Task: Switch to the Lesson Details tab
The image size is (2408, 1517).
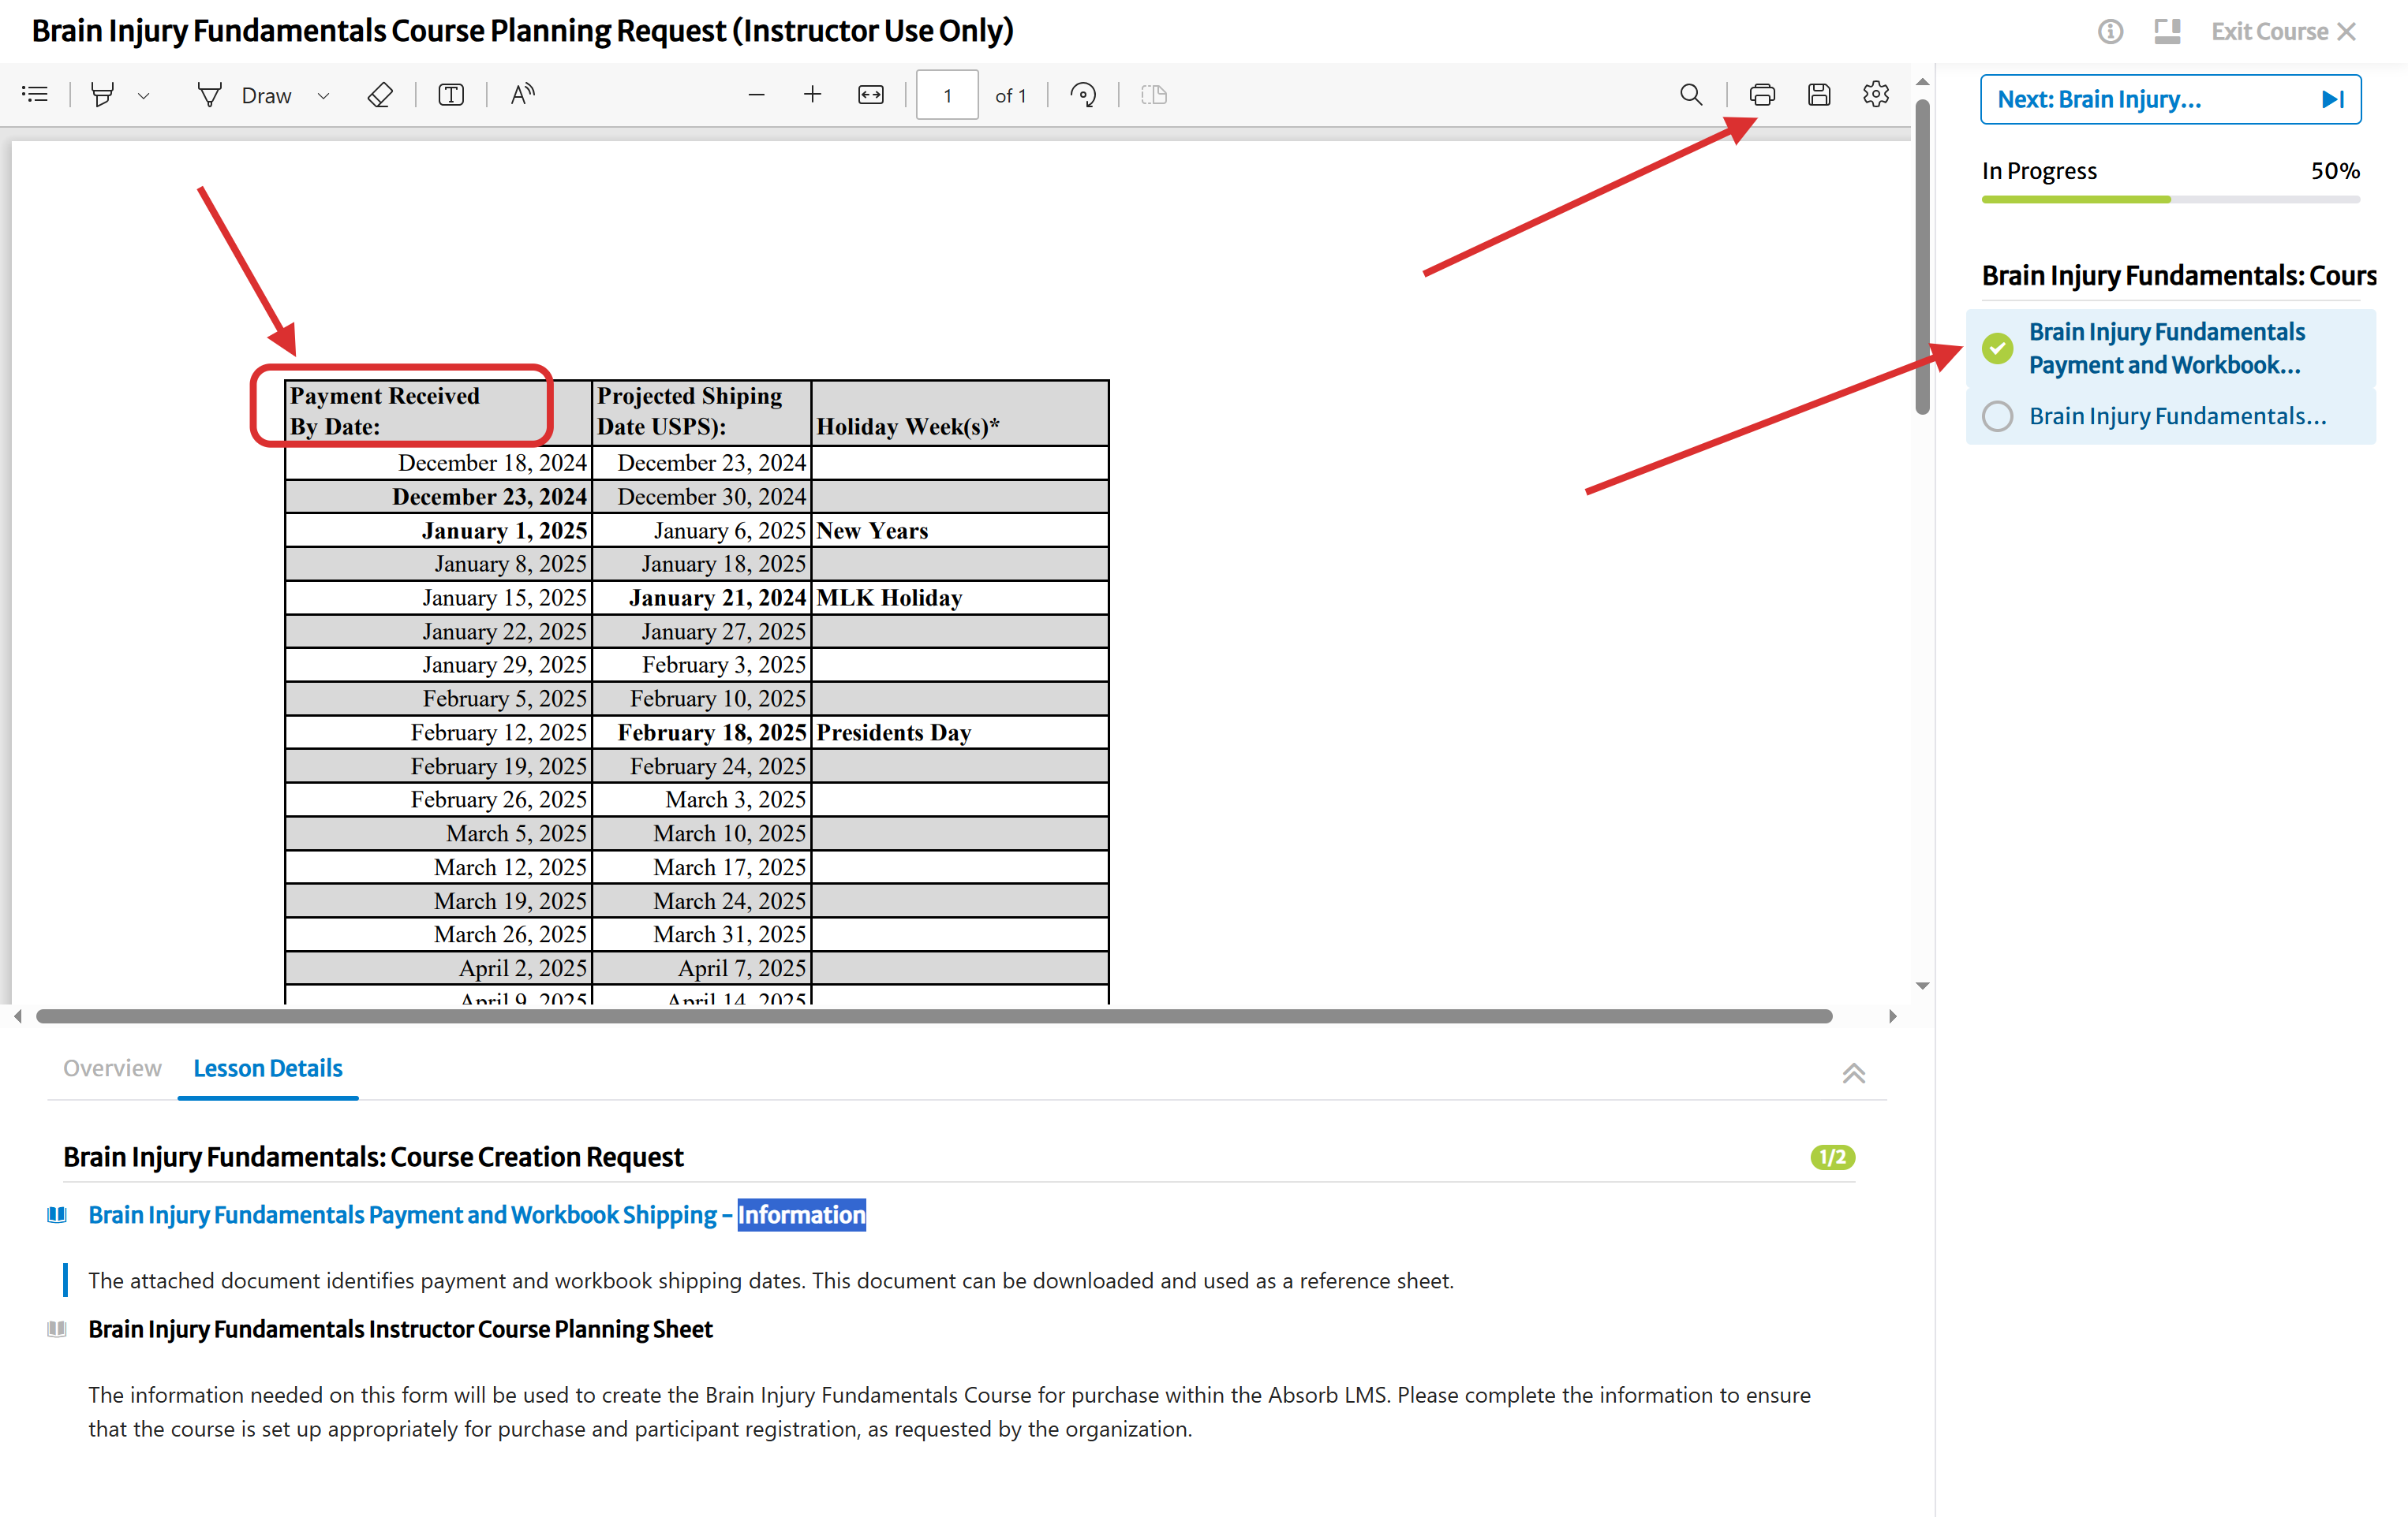Action: (268, 1068)
